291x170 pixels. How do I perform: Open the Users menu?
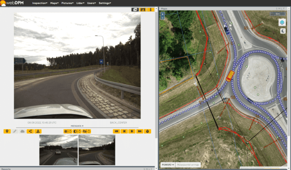pos(91,3)
